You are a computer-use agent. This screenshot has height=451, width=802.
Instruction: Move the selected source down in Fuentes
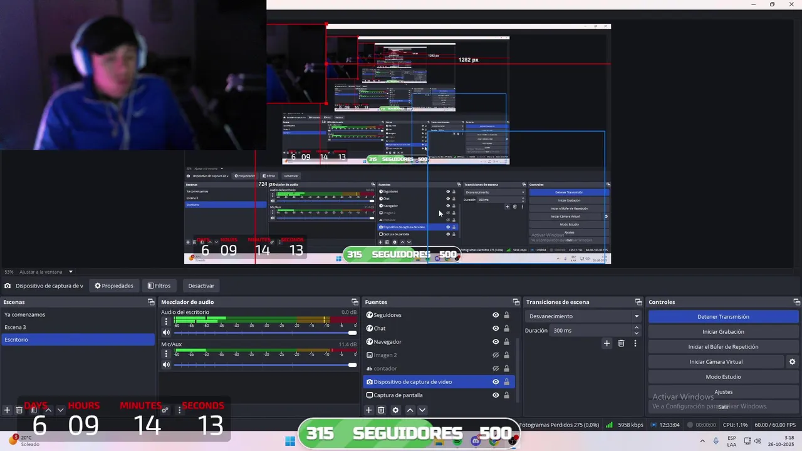tap(422, 410)
